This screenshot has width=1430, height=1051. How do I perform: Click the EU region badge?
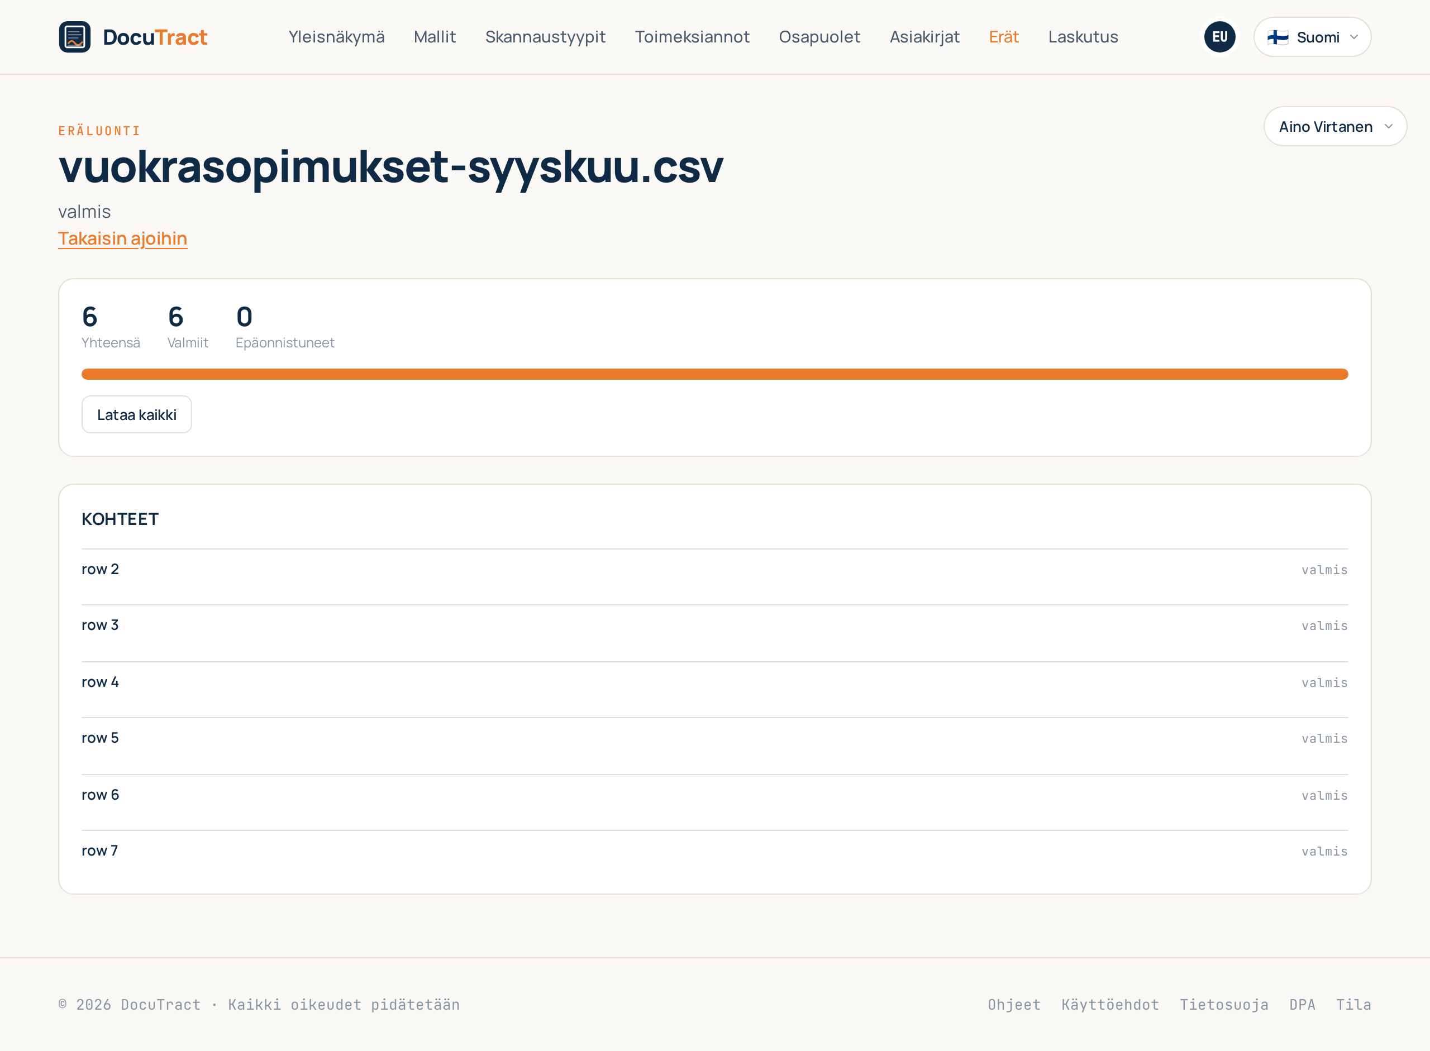click(x=1219, y=37)
